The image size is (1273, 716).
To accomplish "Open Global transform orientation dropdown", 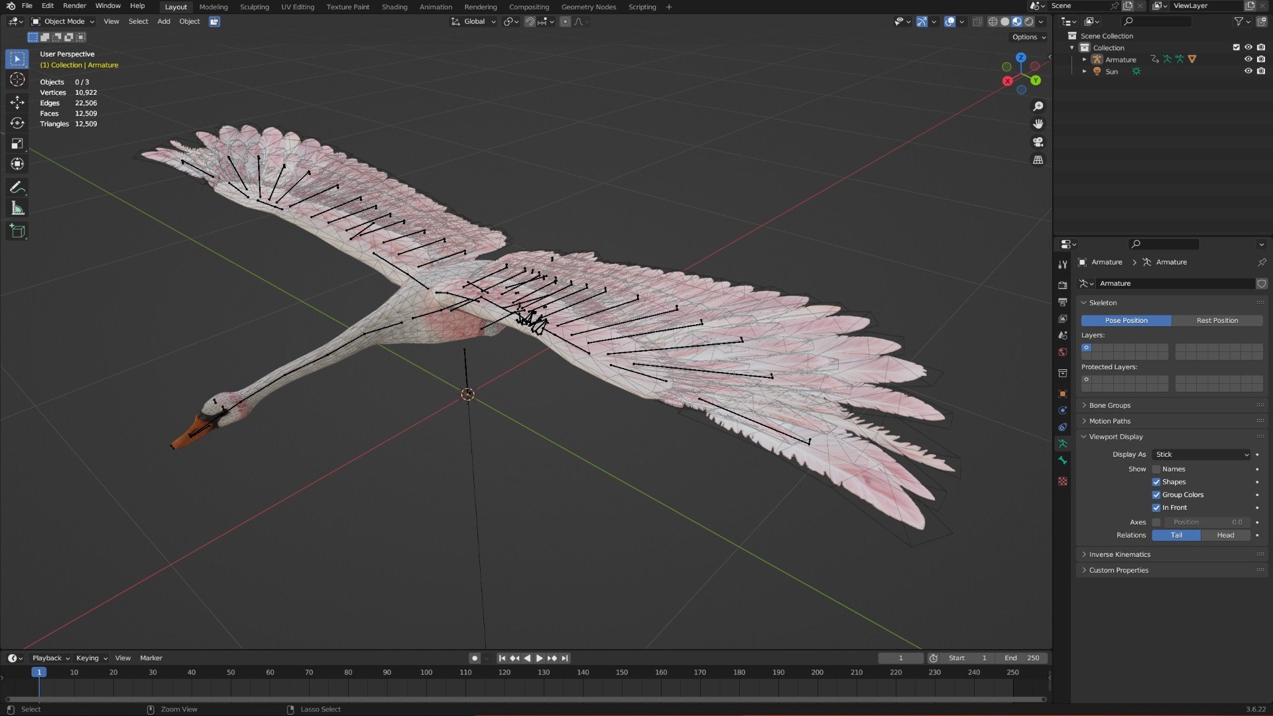I will pos(473,22).
